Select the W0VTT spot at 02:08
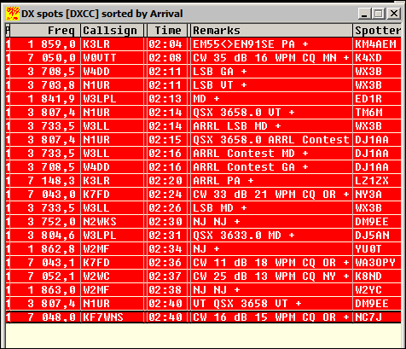This screenshot has height=349, width=406. click(x=203, y=58)
